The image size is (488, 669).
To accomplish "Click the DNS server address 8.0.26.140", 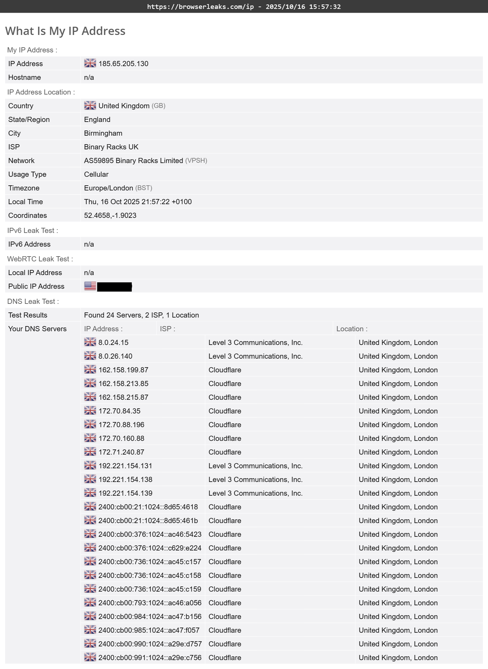I will (115, 356).
